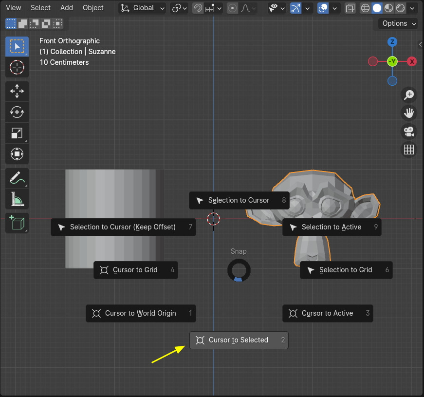Click the Z axis gizmo handle
This screenshot has width=424, height=397.
click(392, 42)
